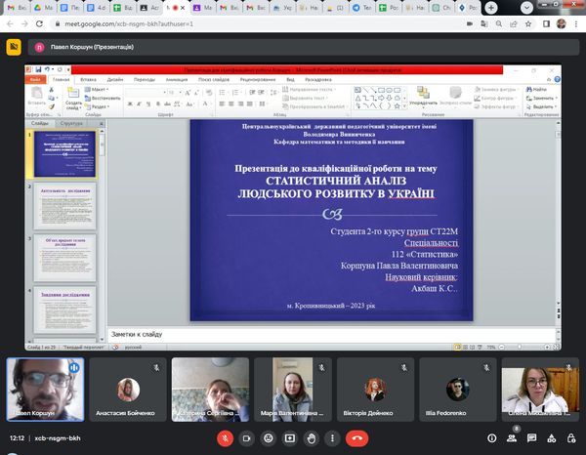Raise your hand in the meeting
586x455 pixels.
(x=312, y=438)
